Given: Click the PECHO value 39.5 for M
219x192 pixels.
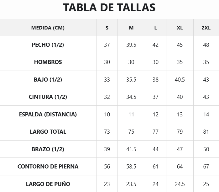Looking at the screenshot, I should (131, 45).
